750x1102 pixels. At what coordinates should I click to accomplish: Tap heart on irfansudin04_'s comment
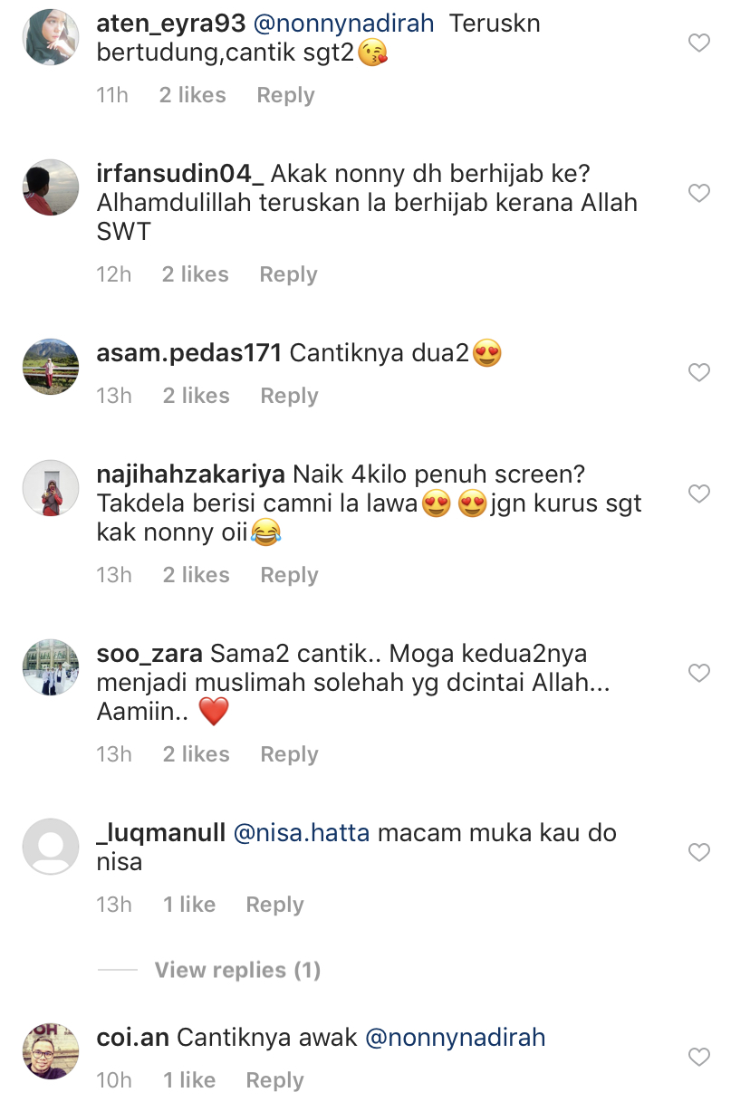point(699,193)
